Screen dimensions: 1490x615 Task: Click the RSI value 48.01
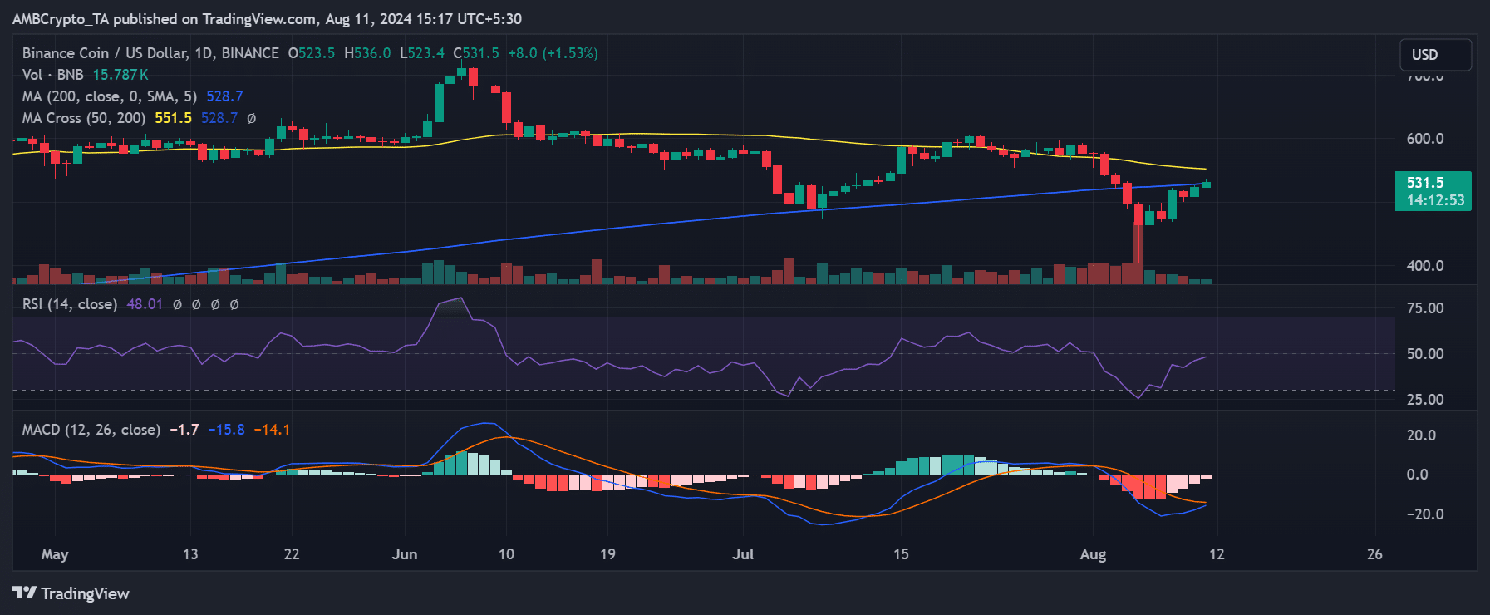[x=145, y=304]
